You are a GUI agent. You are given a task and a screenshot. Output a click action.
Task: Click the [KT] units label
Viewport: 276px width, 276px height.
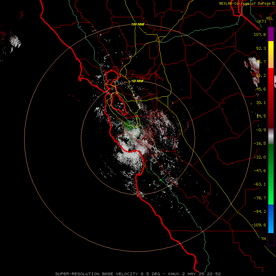tap(262, 21)
